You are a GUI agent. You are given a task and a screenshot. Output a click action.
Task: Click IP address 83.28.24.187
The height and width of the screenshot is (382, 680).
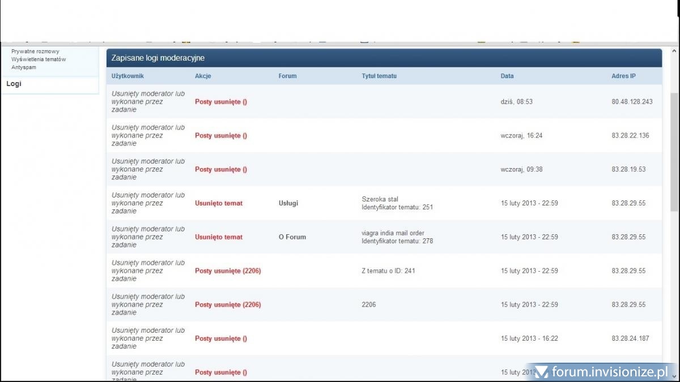point(630,338)
